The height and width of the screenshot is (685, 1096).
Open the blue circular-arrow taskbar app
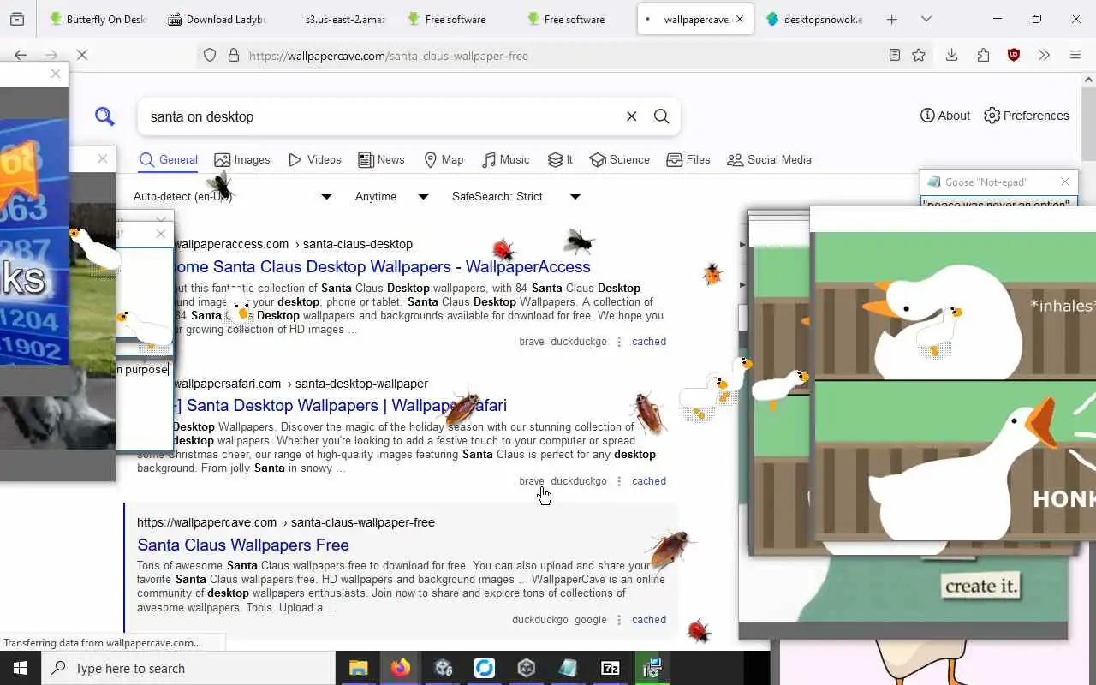point(485,668)
